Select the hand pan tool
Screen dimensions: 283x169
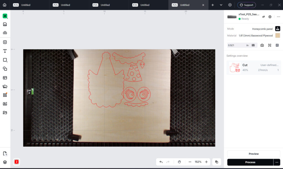pos(179,162)
